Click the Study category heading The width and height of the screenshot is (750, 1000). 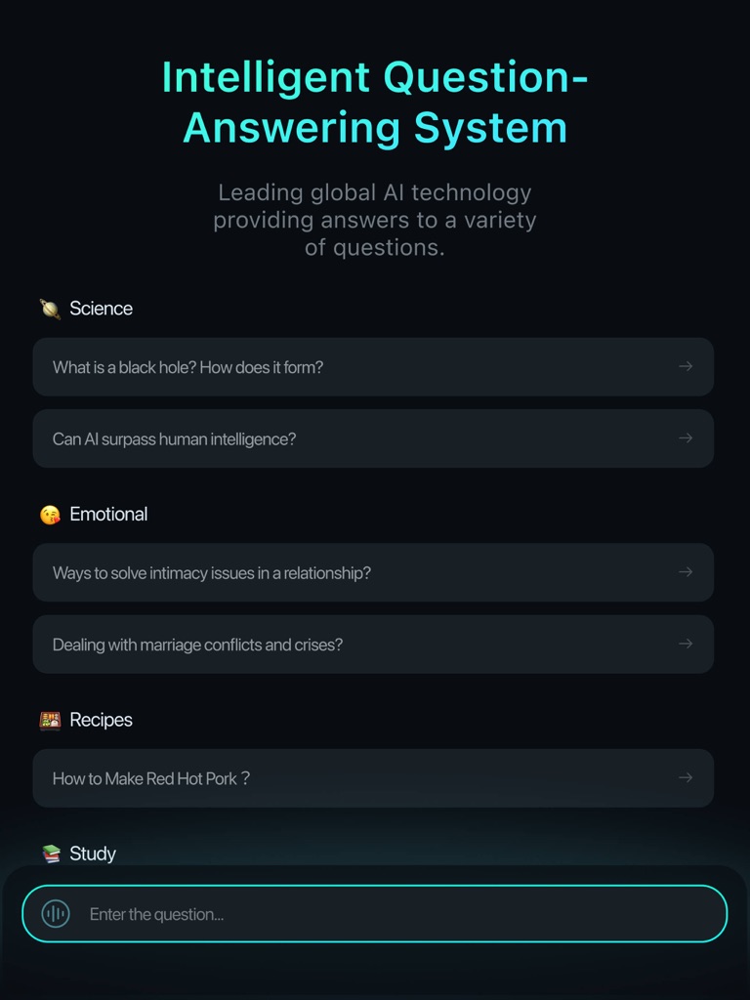(x=93, y=854)
